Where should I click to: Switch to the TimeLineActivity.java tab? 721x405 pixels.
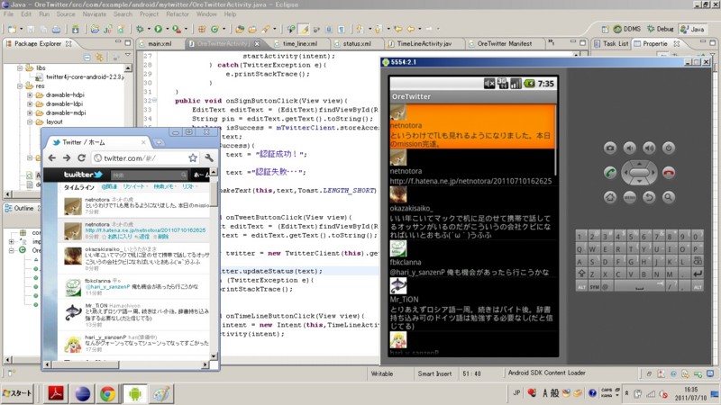coord(424,43)
